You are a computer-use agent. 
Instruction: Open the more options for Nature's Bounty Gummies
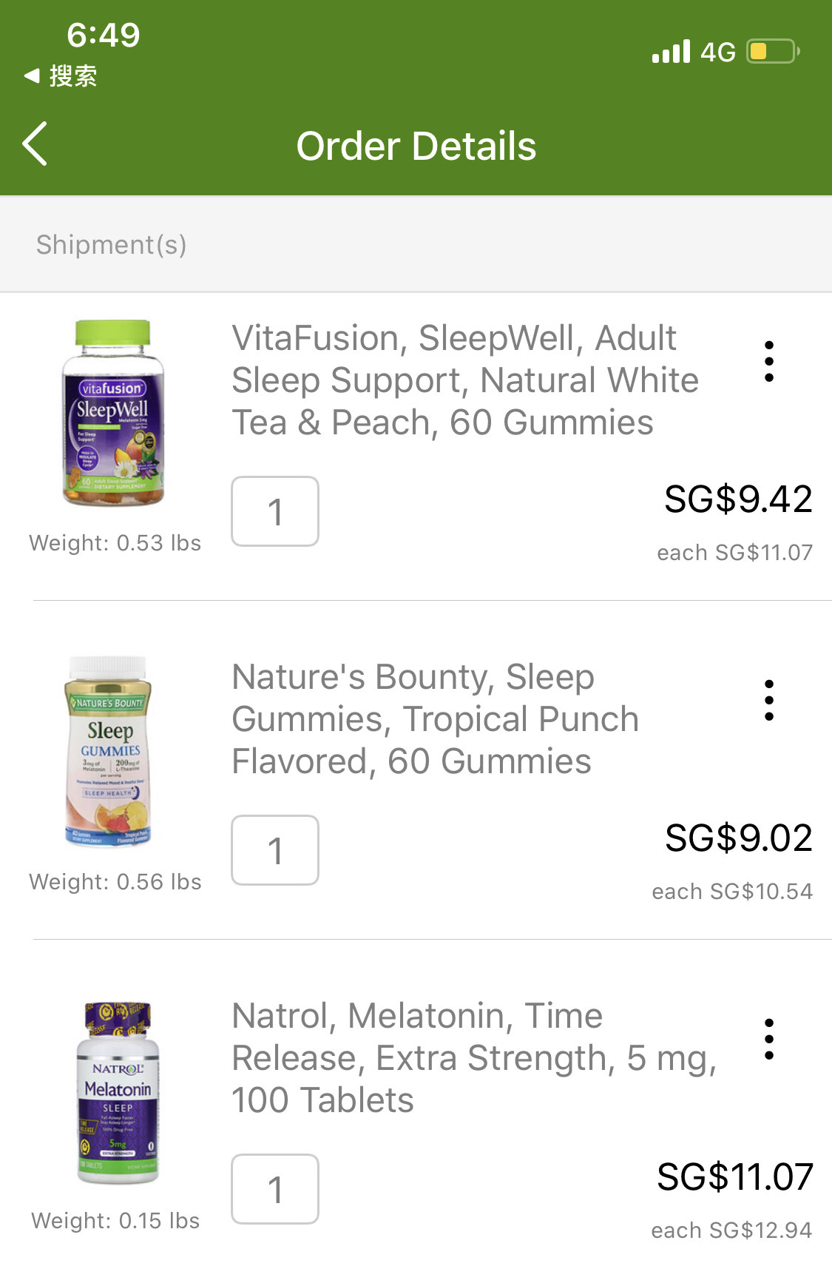[x=769, y=700]
